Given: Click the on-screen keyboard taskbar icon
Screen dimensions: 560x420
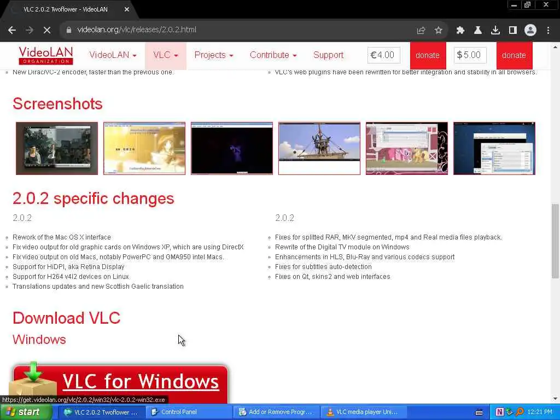Looking at the screenshot, I should pos(479,412).
